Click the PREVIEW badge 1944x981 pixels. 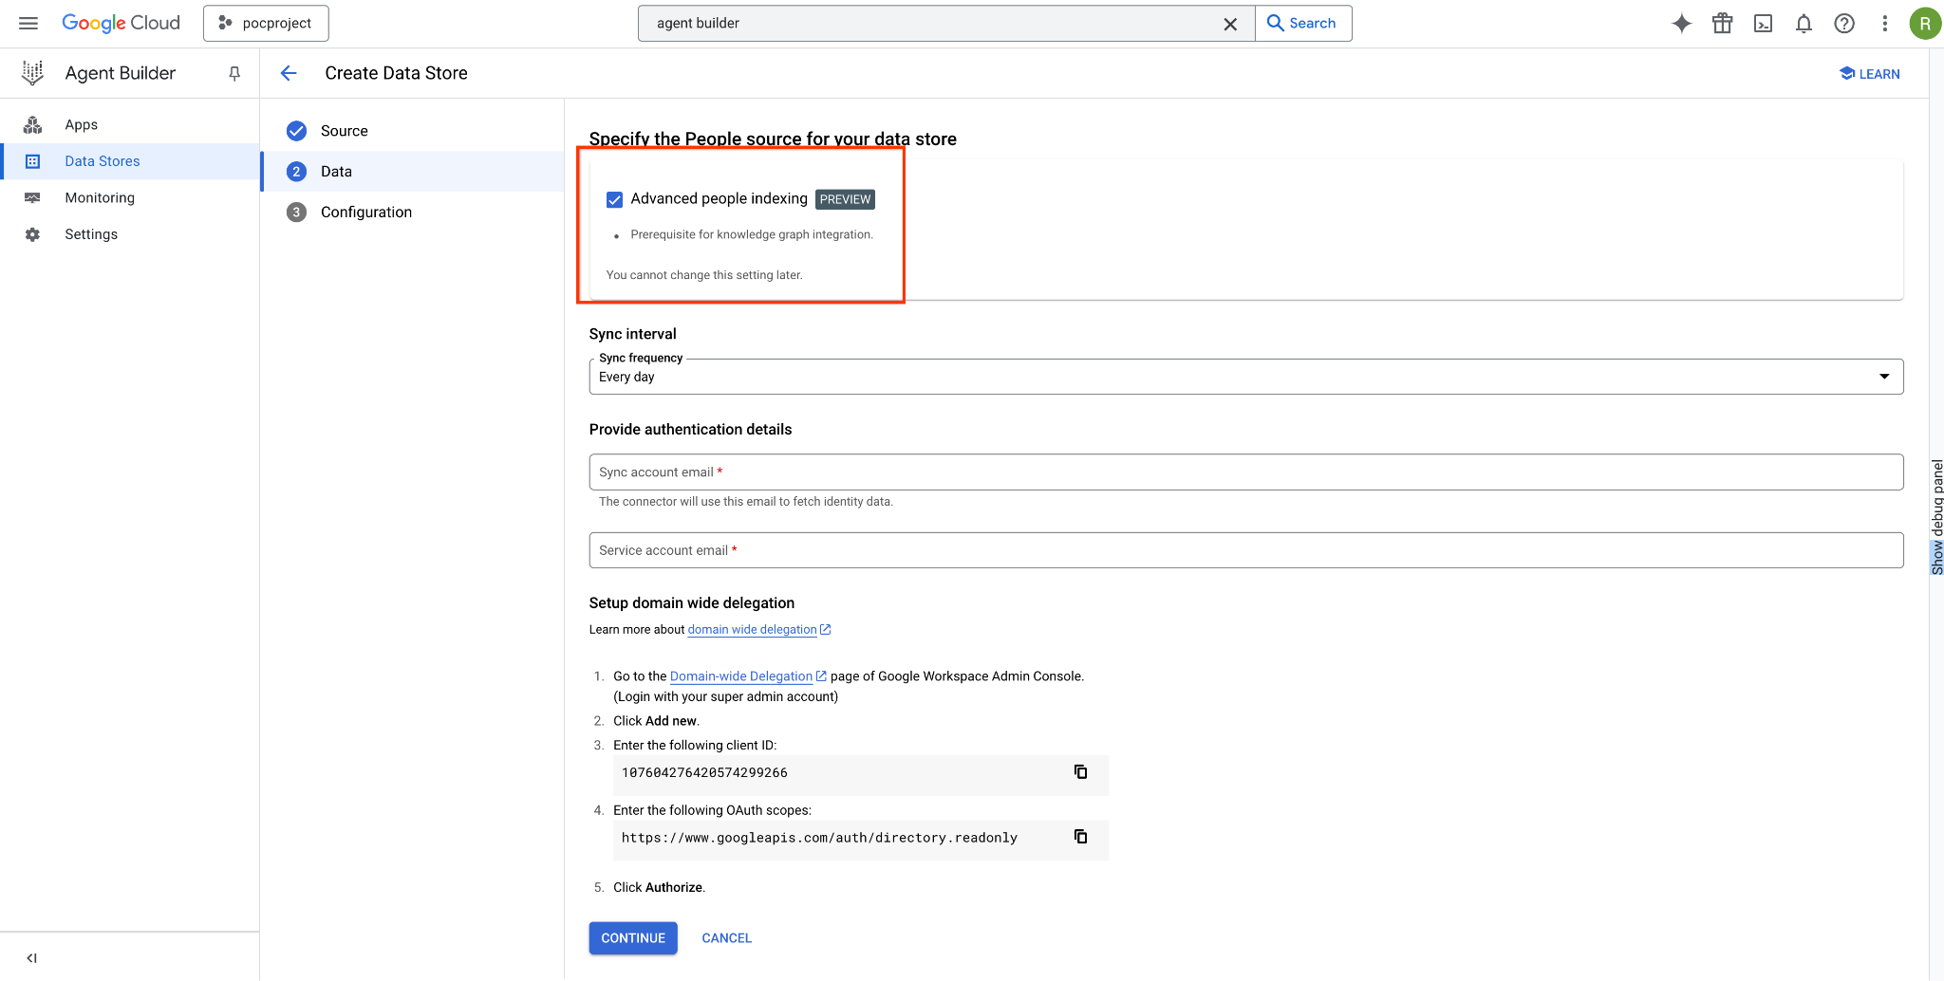click(x=845, y=199)
